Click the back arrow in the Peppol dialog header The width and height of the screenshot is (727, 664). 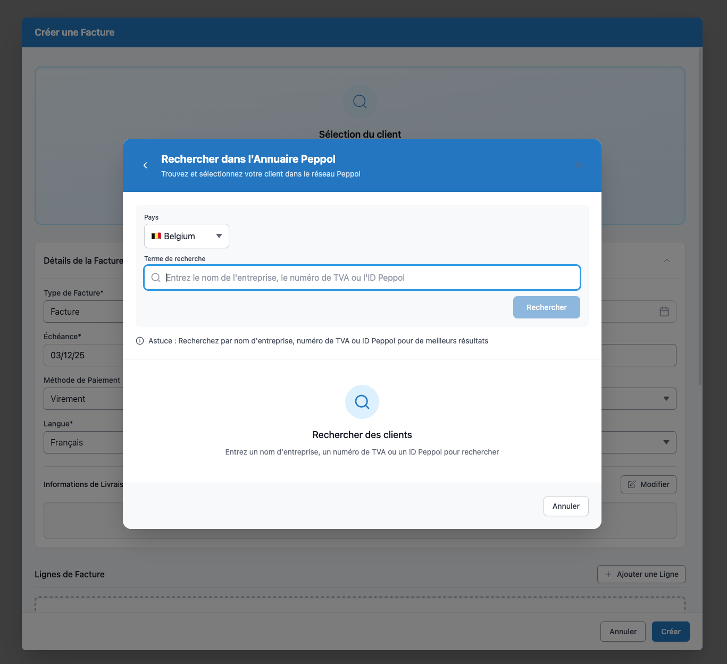pos(145,165)
